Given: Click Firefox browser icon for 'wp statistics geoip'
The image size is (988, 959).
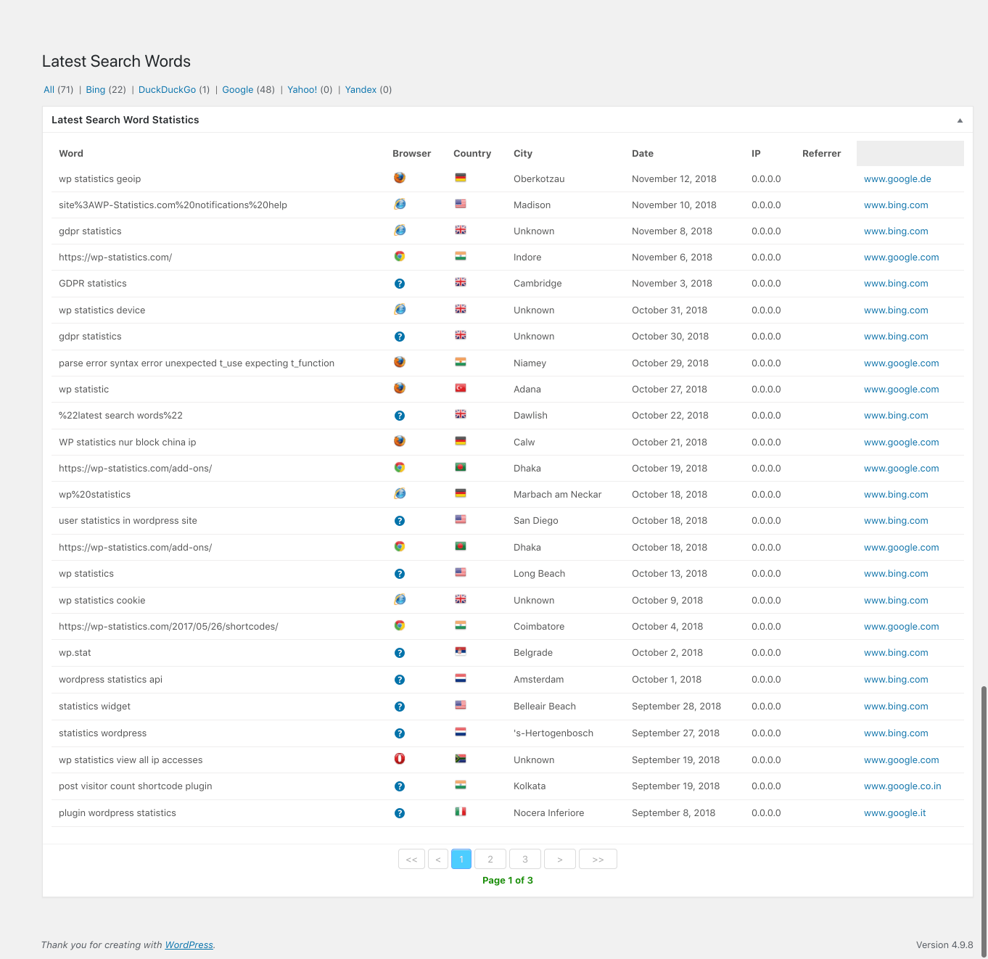Looking at the screenshot, I should (x=400, y=178).
